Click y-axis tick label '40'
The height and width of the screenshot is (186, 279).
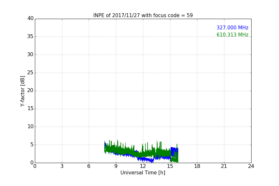tap(30, 18)
